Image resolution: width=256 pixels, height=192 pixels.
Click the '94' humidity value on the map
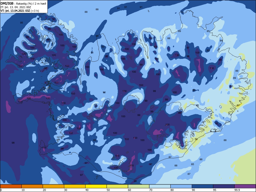click(x=97, y=36)
